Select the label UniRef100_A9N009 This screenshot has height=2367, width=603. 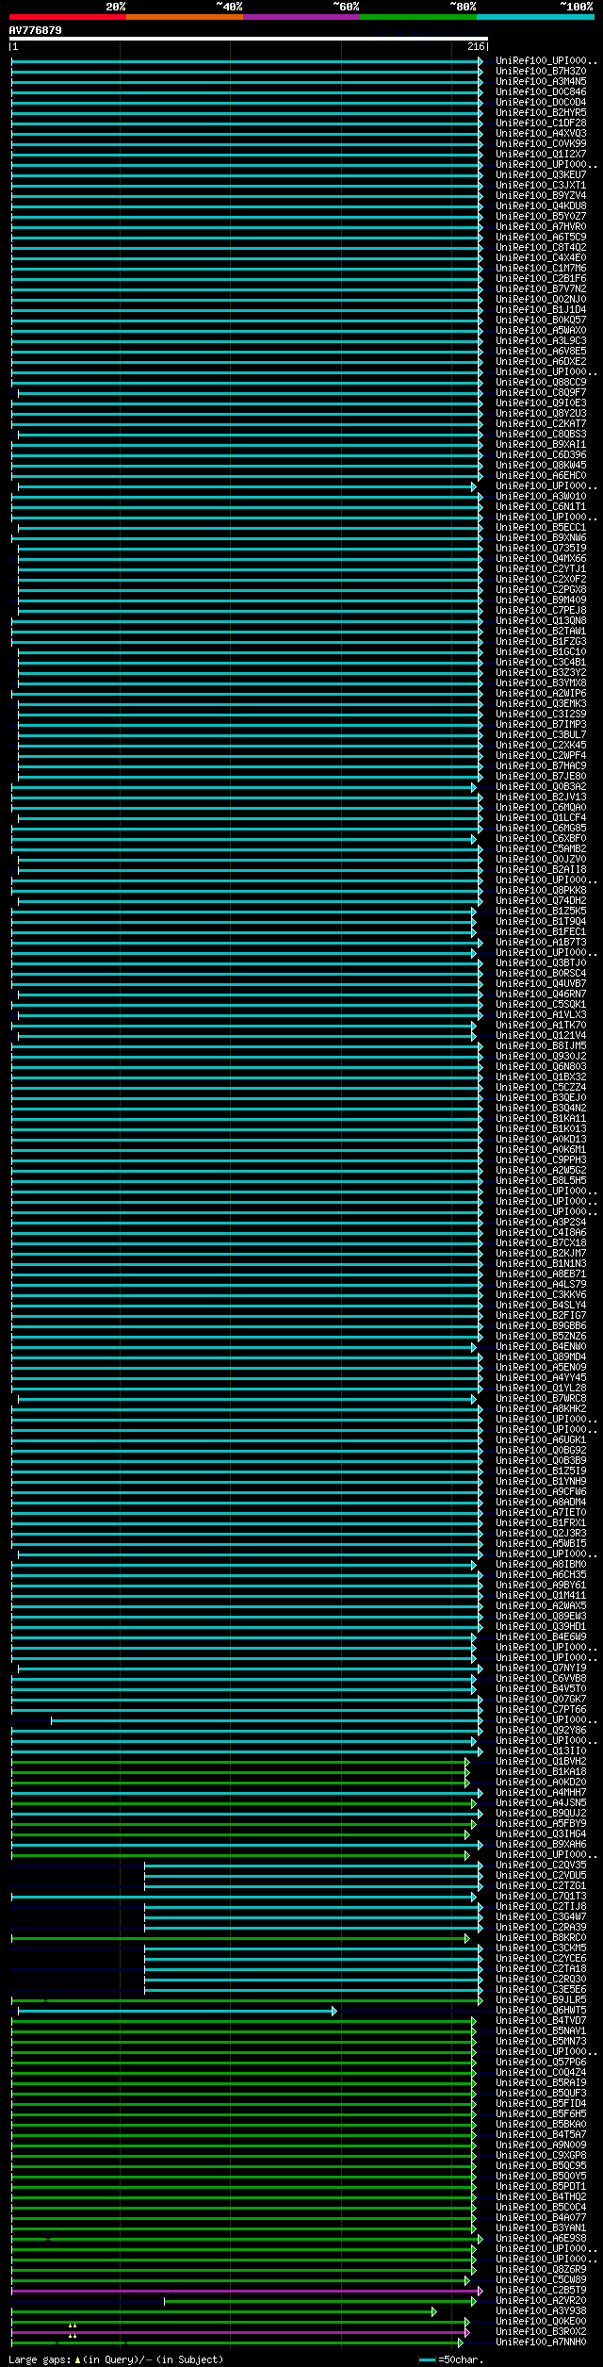coord(541,2145)
